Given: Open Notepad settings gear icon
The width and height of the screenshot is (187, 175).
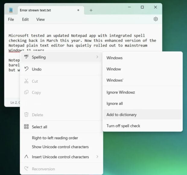Looking at the screenshot, I should click(x=156, y=19).
